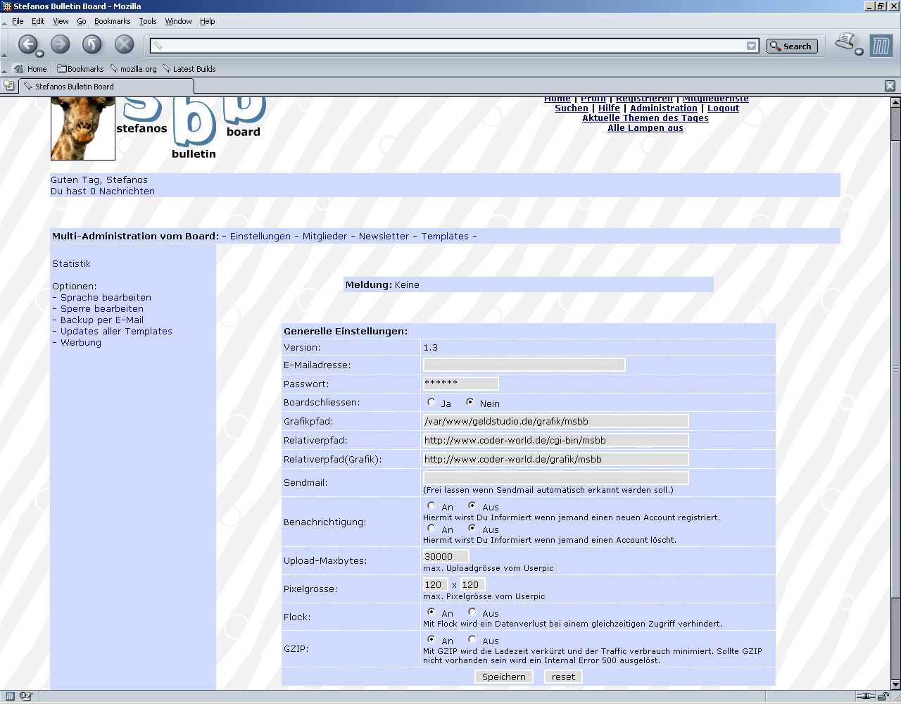
Task: Click the vertical scrollbar down arrow
Action: click(x=895, y=684)
